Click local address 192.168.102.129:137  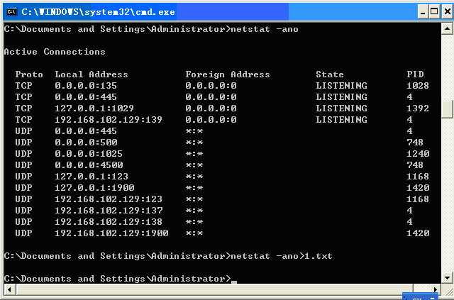(x=109, y=210)
